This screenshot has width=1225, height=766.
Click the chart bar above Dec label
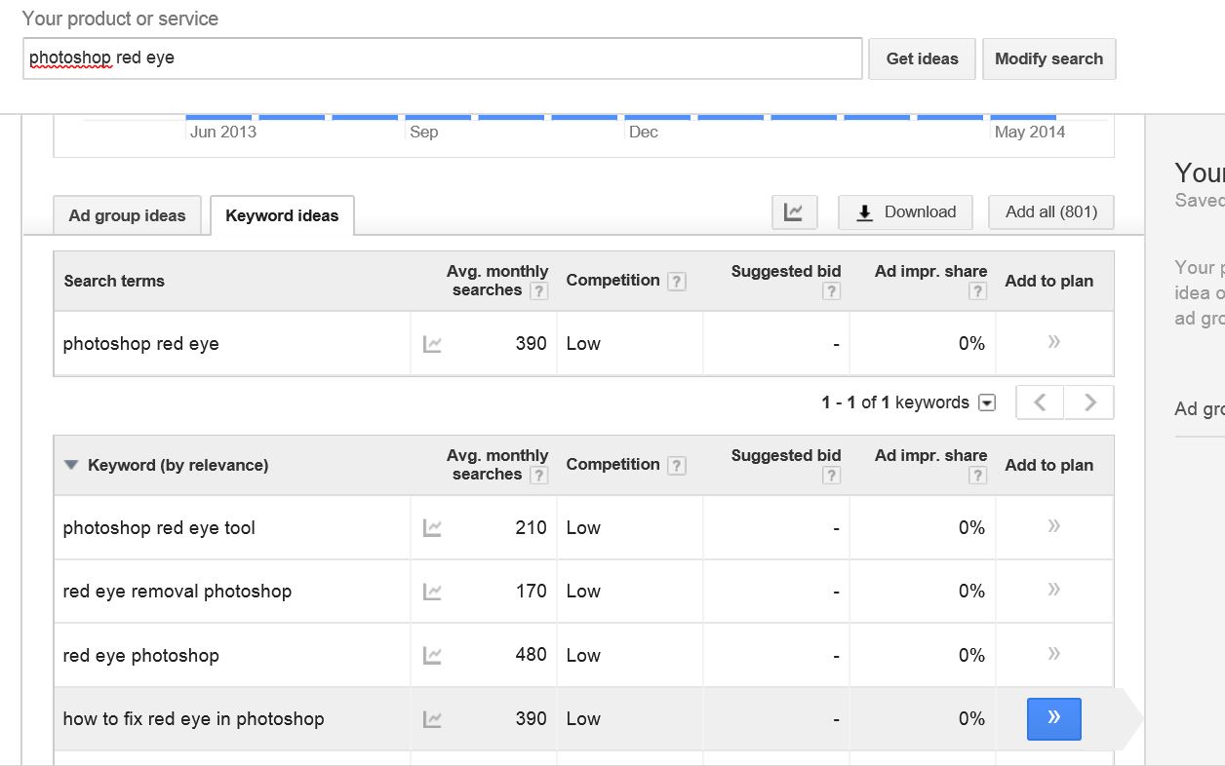pyautogui.click(x=657, y=117)
